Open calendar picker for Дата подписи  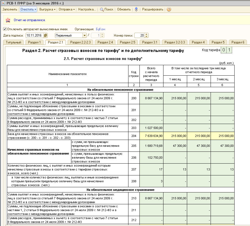point(45,35)
